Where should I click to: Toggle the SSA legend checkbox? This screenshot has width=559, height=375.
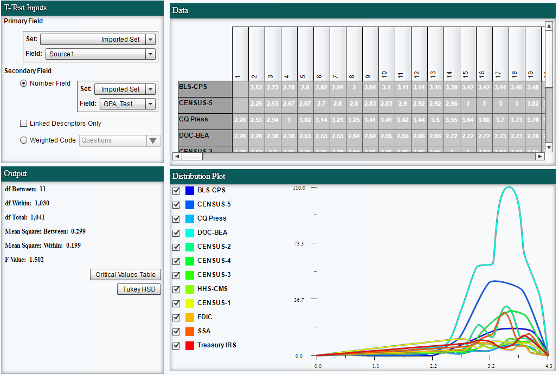pos(176,332)
